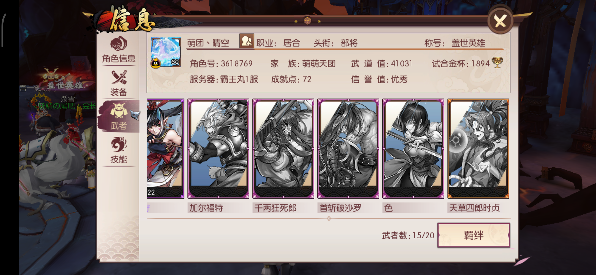Click the penguin icon on avatar
The height and width of the screenshot is (275, 596).
click(x=156, y=63)
